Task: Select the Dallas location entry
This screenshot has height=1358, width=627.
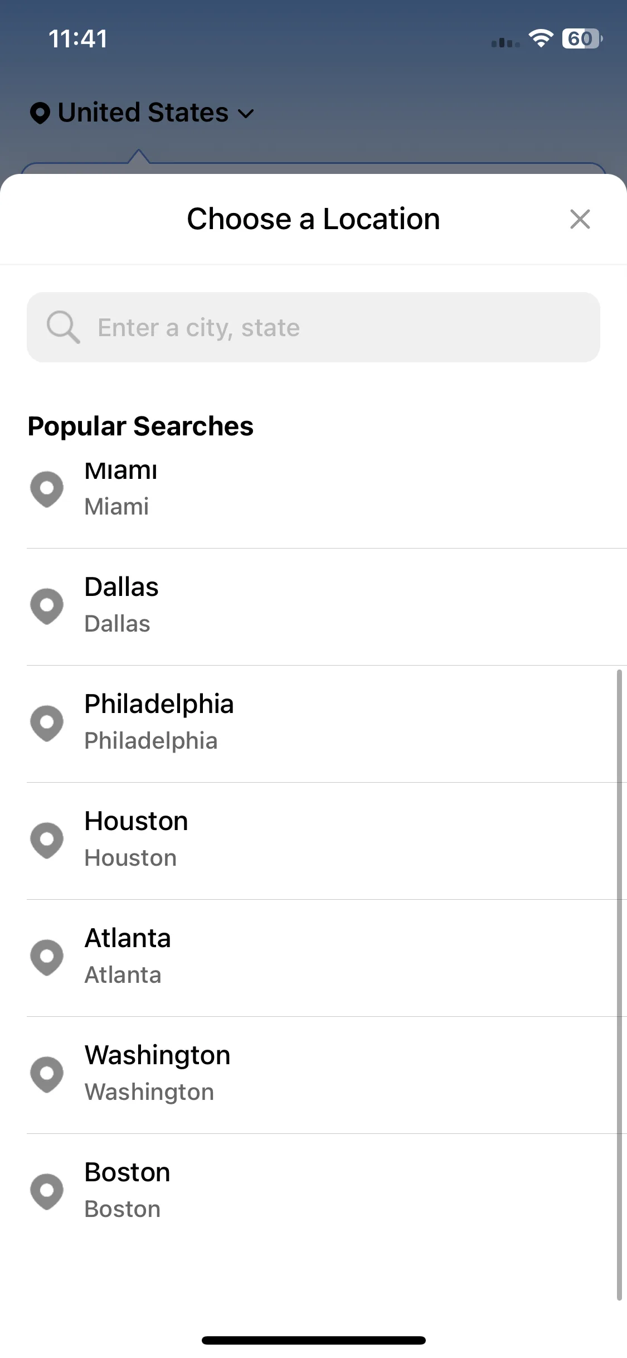Action: 327,606
